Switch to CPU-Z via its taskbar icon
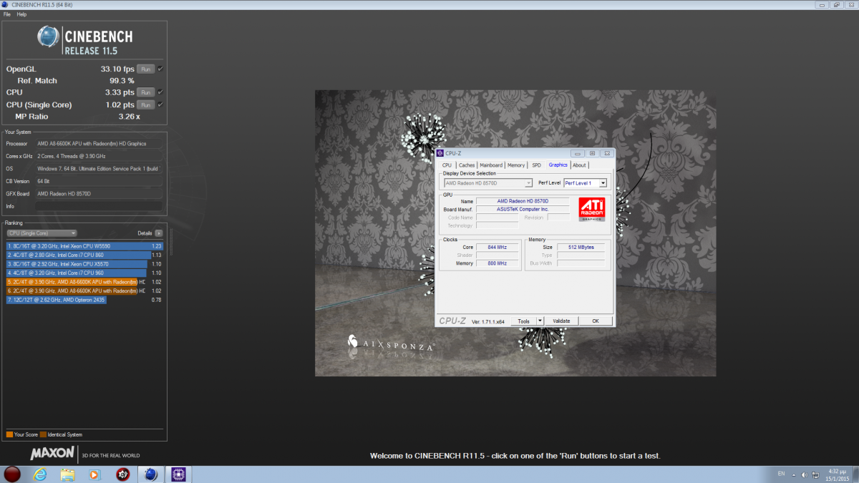 [x=177, y=474]
